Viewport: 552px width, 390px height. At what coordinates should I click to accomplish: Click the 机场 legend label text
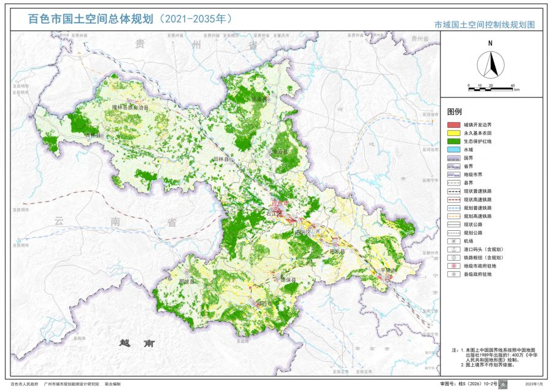(469, 241)
